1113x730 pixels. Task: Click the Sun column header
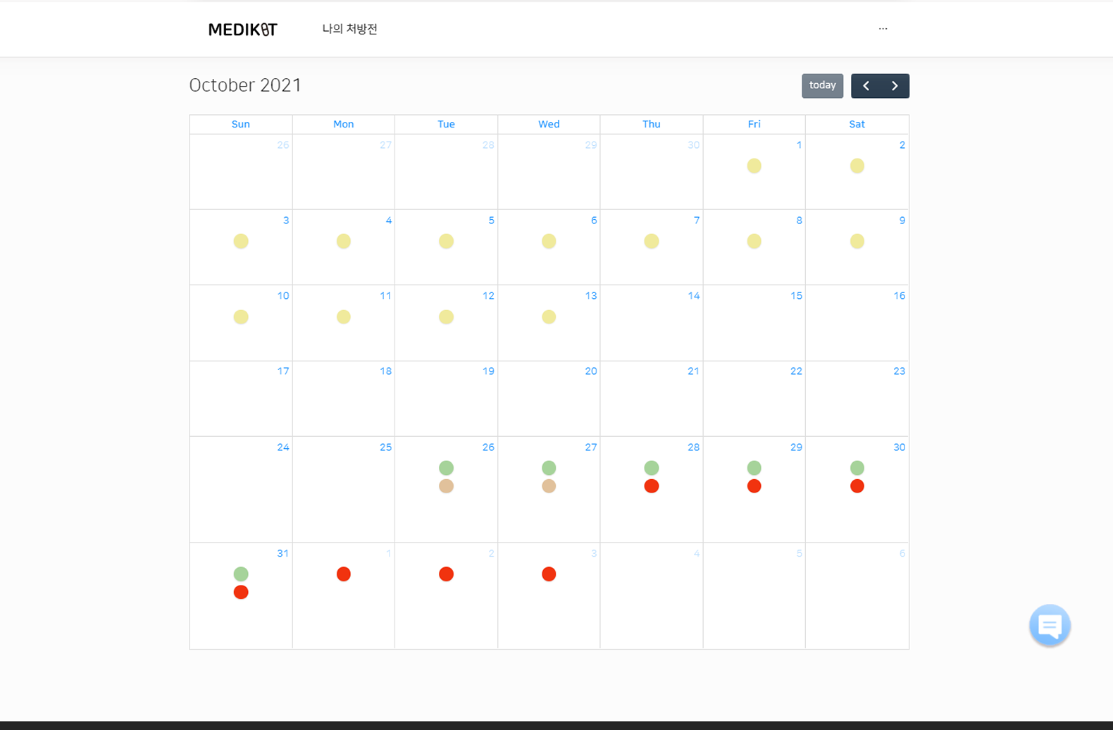241,124
